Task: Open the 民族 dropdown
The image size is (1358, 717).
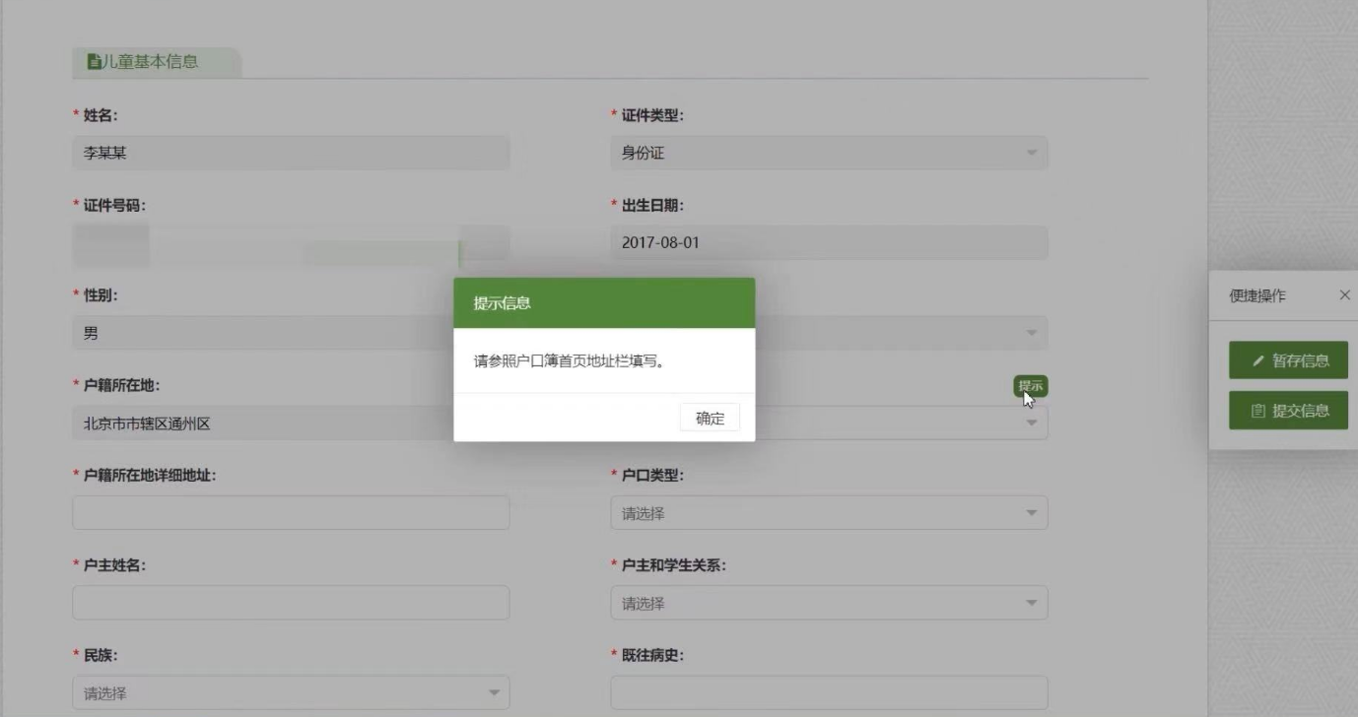Action: coord(291,693)
